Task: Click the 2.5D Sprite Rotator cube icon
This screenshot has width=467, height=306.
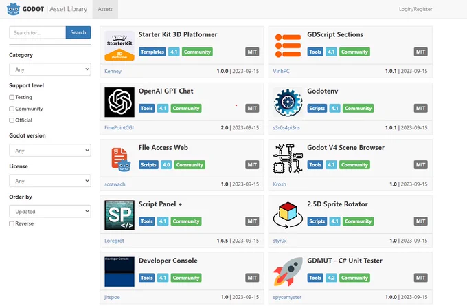Action: (x=288, y=215)
